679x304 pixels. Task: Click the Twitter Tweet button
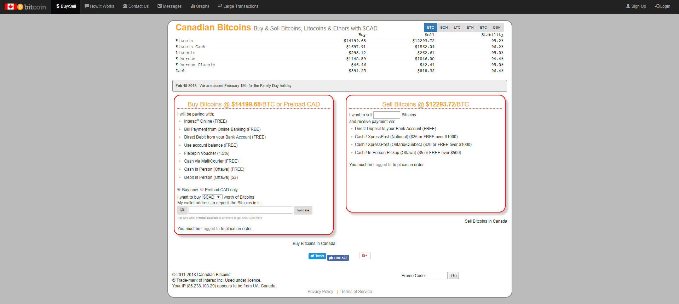pos(317,256)
